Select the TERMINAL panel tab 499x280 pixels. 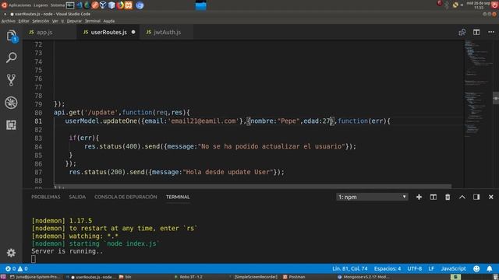coord(178,197)
